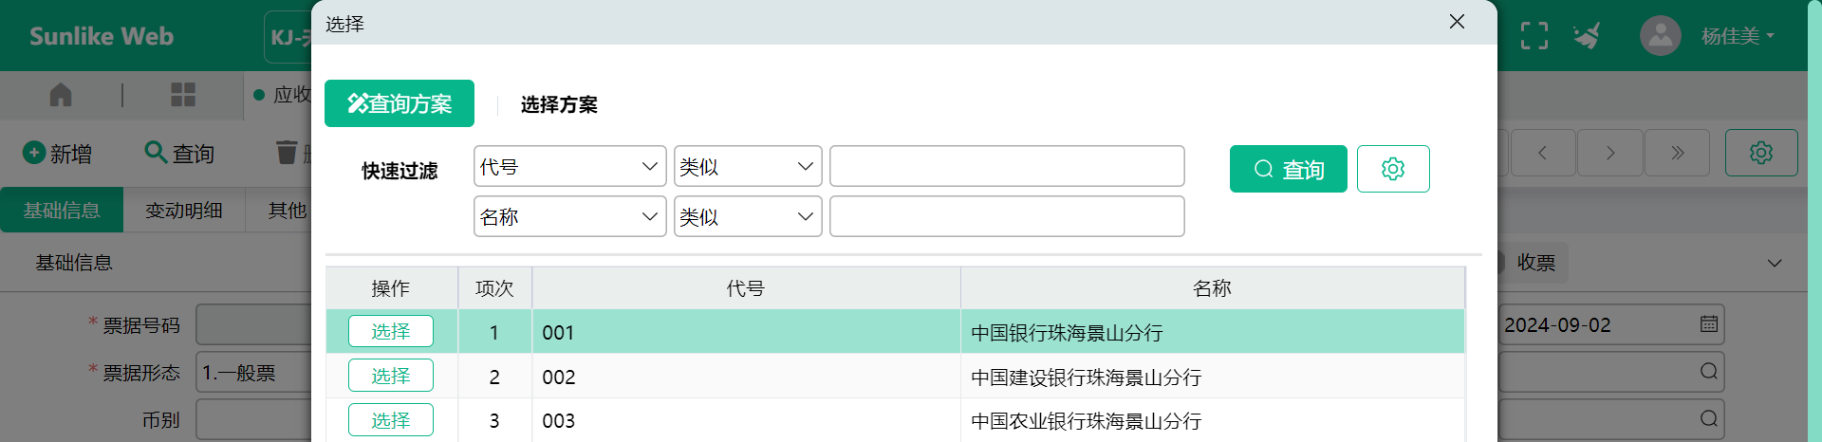Click the user avatar icon
1822x442 pixels.
click(1661, 36)
